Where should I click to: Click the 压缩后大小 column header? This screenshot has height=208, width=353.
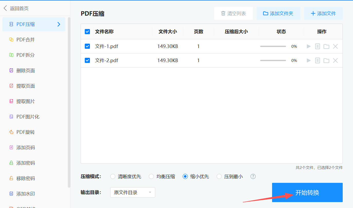coord(236,32)
